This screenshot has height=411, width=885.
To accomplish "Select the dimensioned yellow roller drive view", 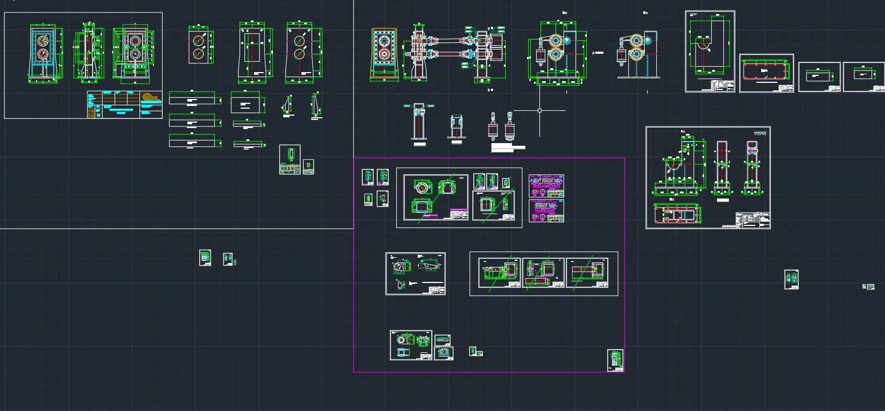I will tap(557, 54).
